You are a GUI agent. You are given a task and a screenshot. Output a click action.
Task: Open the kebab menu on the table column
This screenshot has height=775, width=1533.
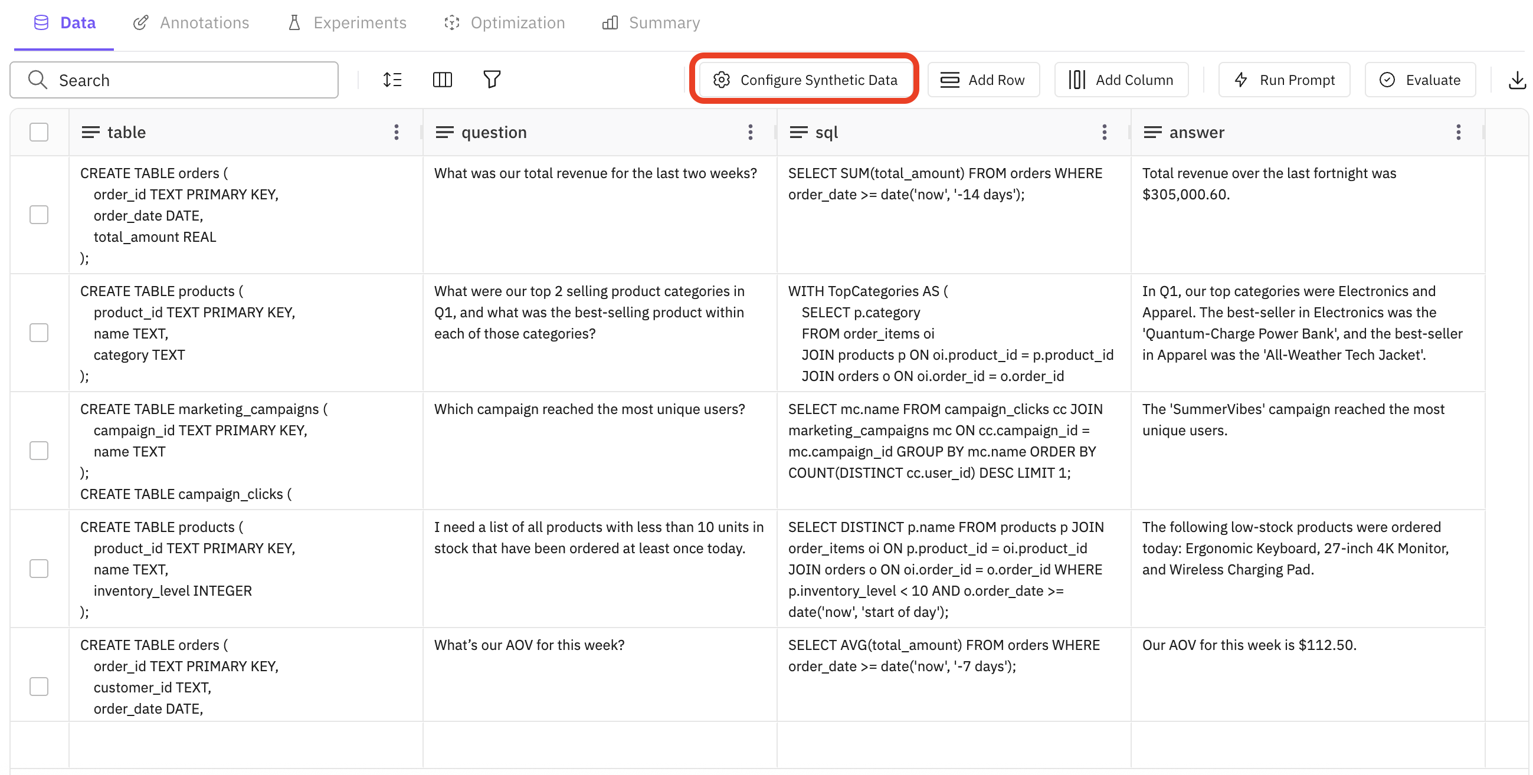click(x=397, y=132)
